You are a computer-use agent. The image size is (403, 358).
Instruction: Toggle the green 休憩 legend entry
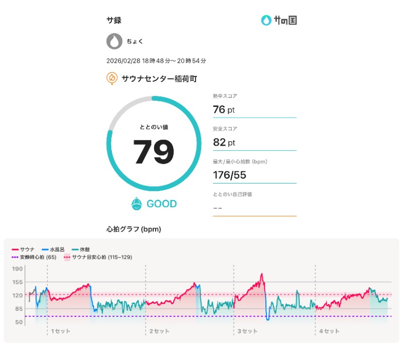[82, 250]
